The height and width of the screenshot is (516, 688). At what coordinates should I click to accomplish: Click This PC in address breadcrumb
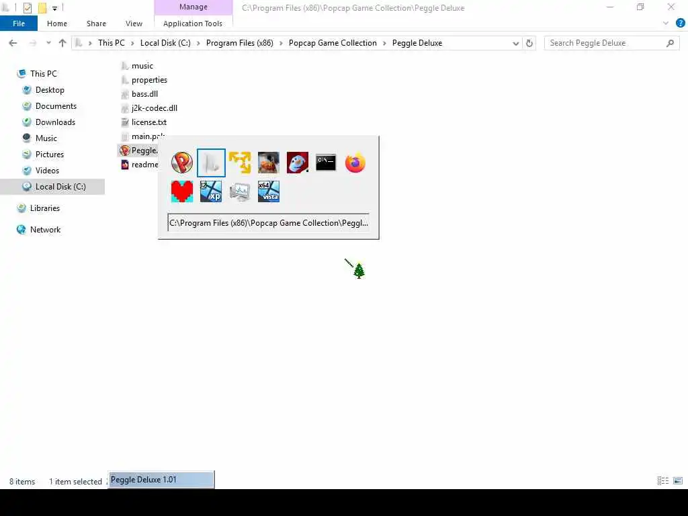coord(112,43)
